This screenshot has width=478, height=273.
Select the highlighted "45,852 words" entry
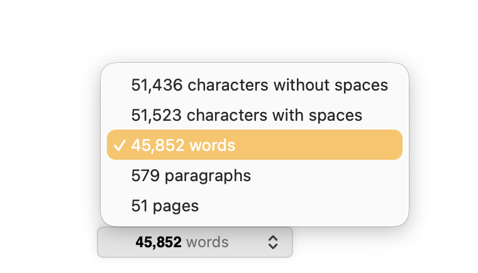[255, 145]
